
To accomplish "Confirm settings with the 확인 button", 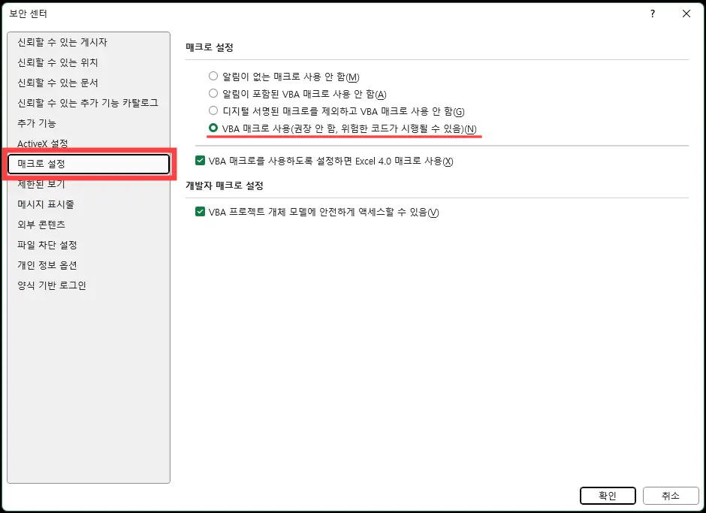I will click(x=607, y=496).
